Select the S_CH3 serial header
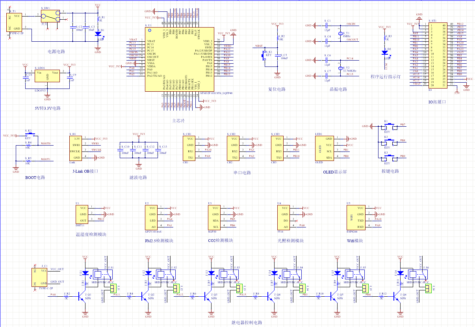475x327 pixels. click(277, 148)
